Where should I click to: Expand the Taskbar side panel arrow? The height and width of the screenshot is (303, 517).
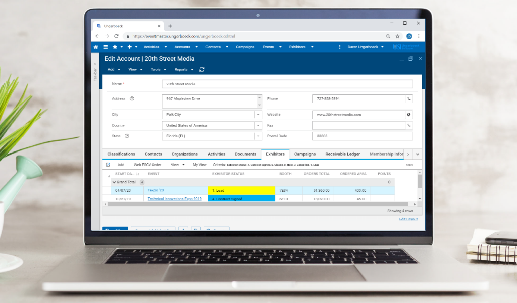(95, 64)
